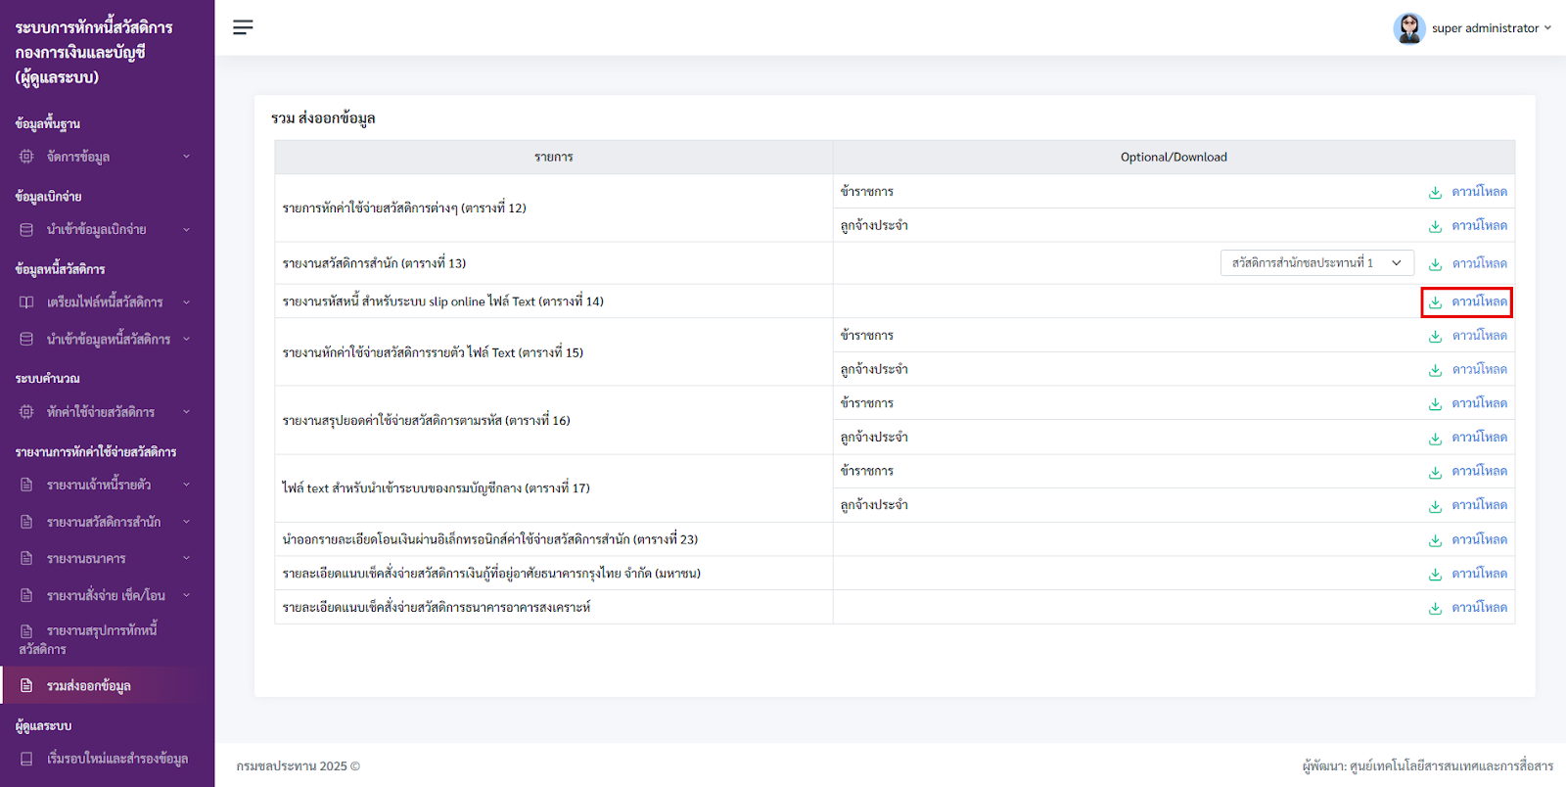Click the เริ่มรอบใหม่และสำรองข้อมูล sidebar icon
This screenshot has width=1566, height=787.
tap(26, 759)
